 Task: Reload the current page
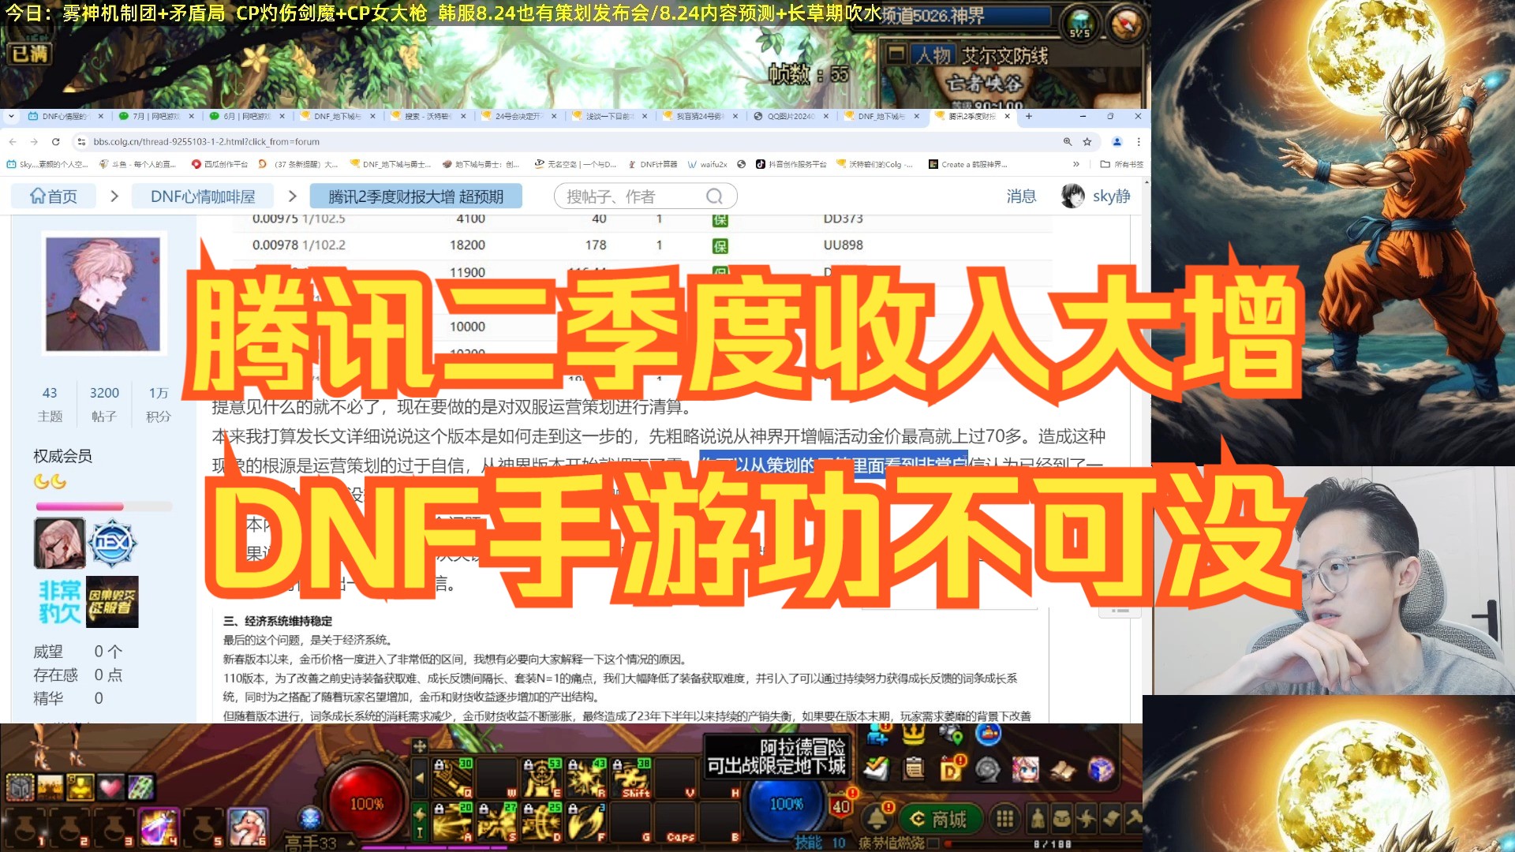pyautogui.click(x=55, y=142)
